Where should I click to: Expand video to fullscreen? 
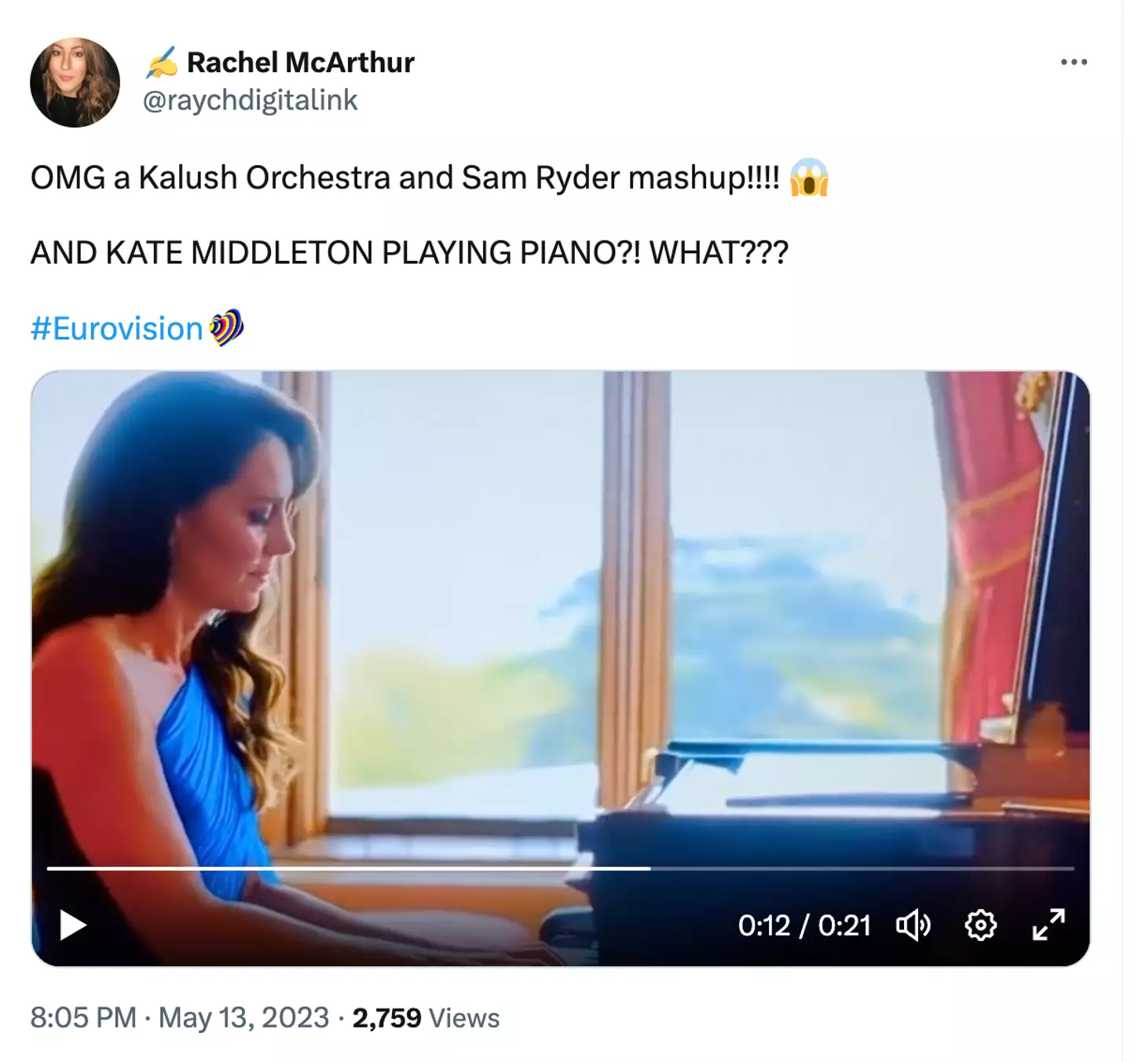1049,925
